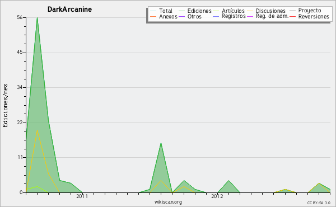The image size is (336, 207).
Task: Select the Registros legend entry
Action: (x=234, y=16)
